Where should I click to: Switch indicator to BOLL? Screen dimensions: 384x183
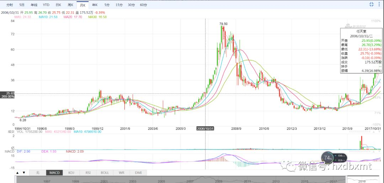105,172
